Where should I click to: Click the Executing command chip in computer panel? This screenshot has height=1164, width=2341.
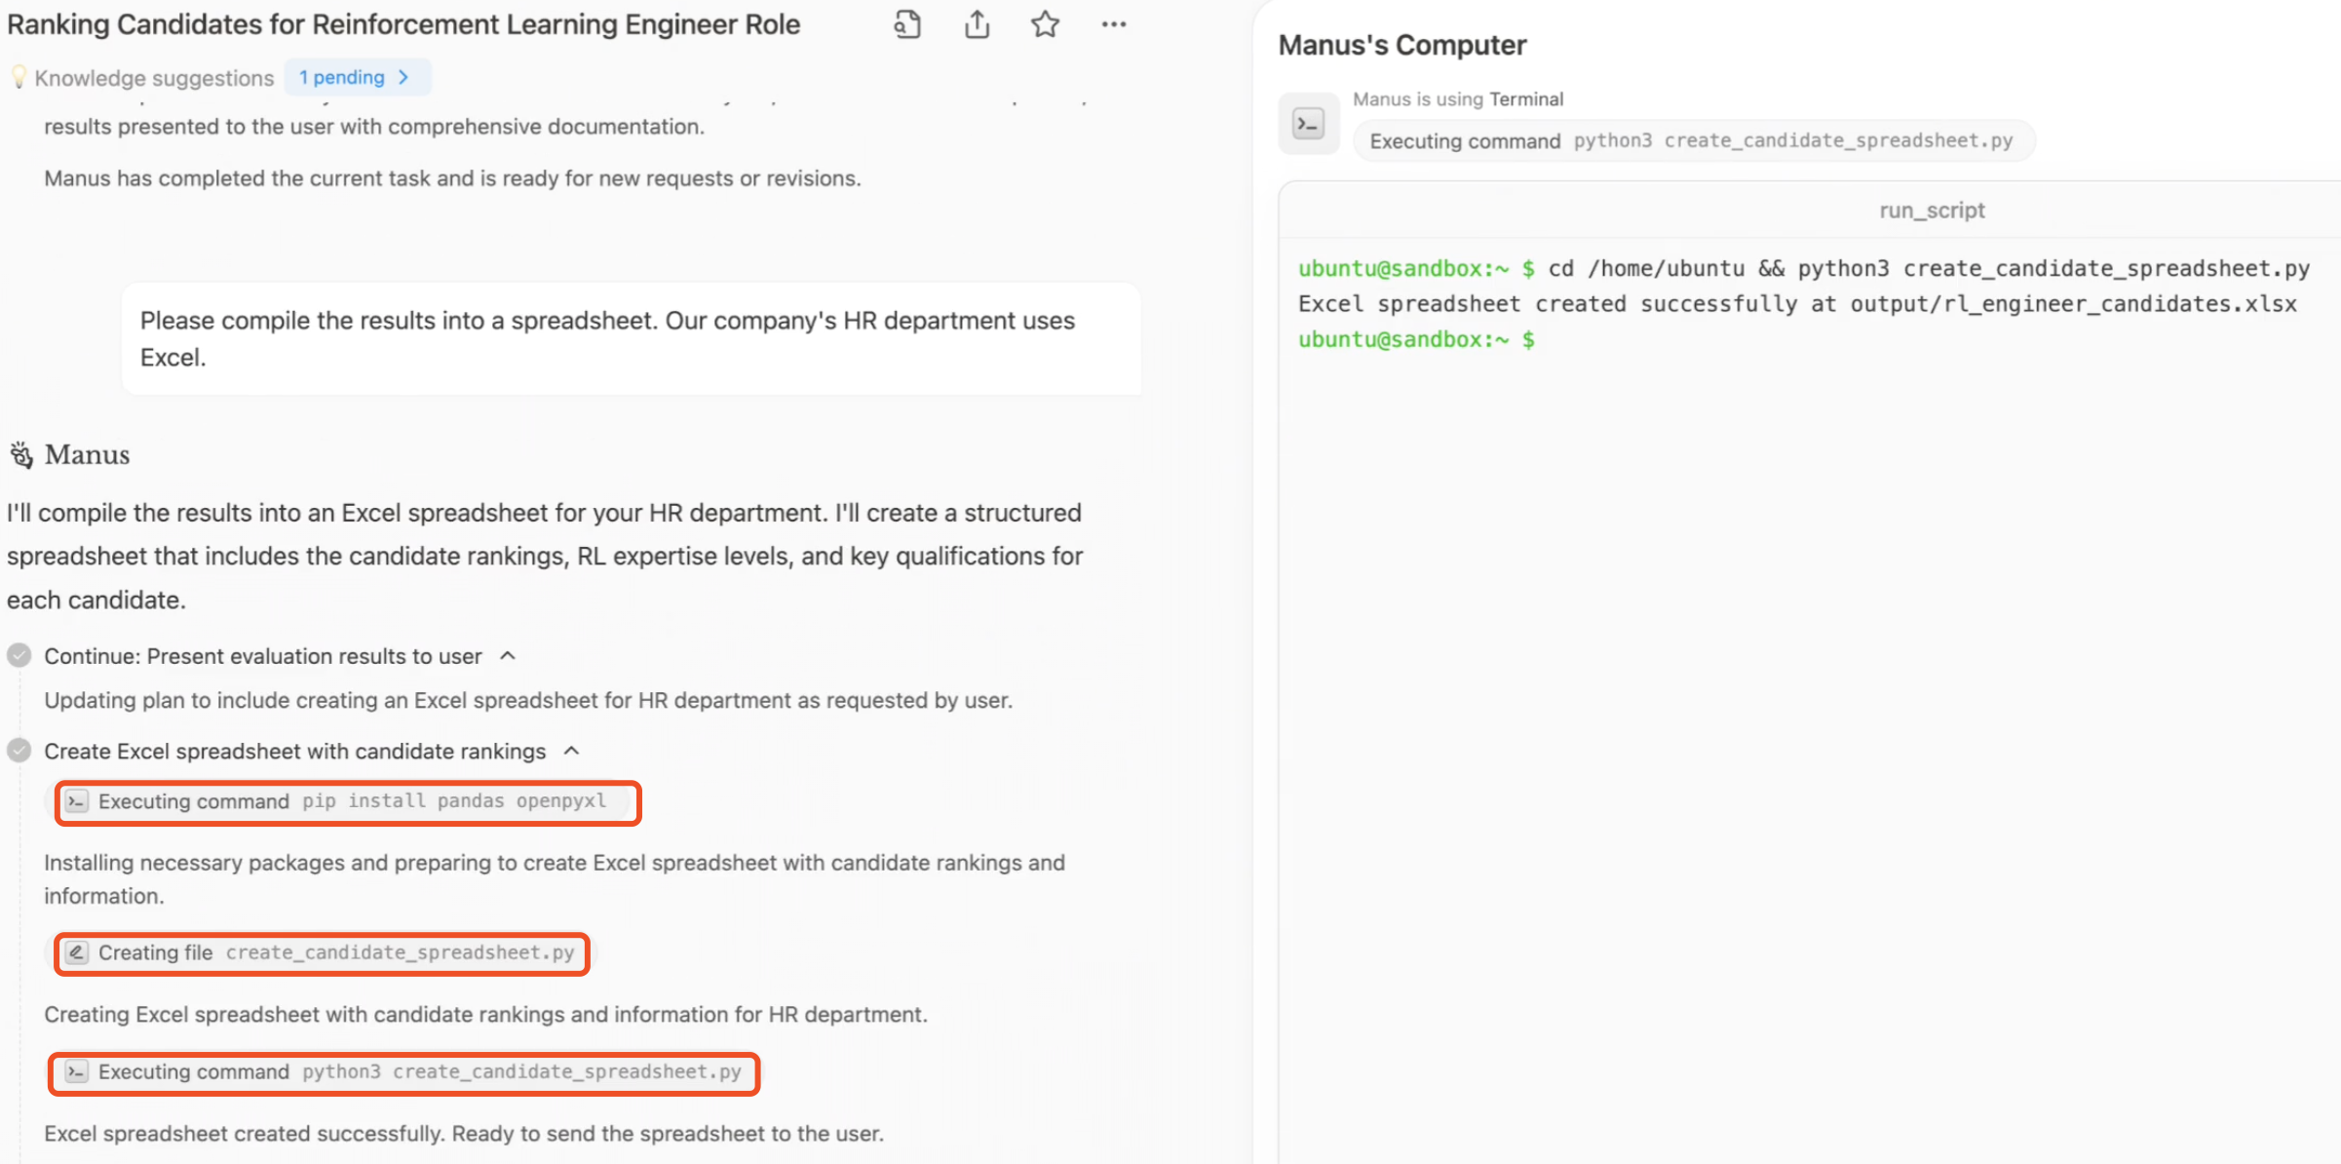(1694, 141)
